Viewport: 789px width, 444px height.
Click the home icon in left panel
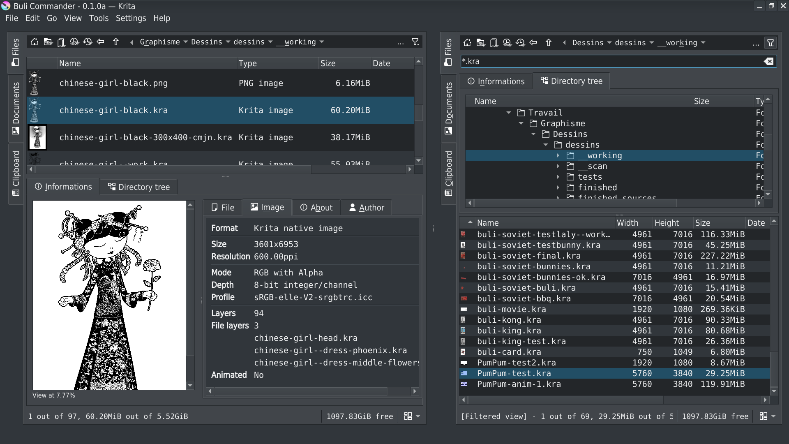tap(35, 42)
